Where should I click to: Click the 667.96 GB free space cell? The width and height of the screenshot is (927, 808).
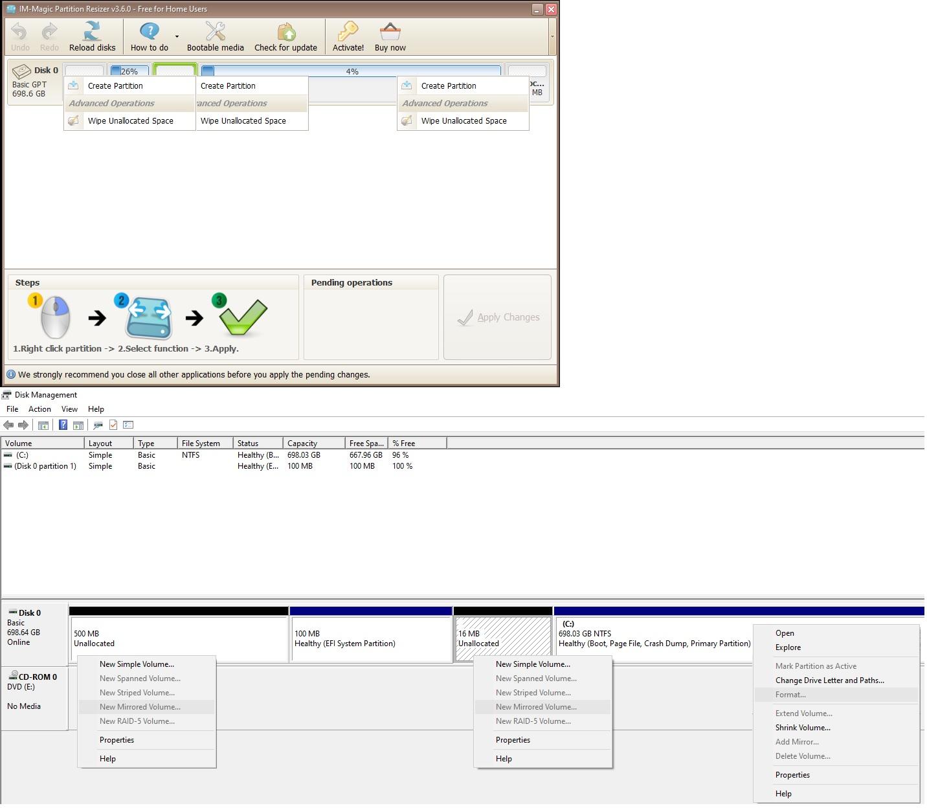(366, 455)
